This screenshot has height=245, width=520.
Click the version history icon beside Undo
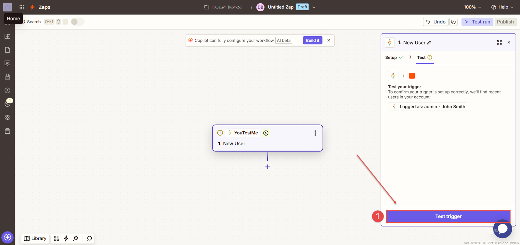[x=453, y=22]
